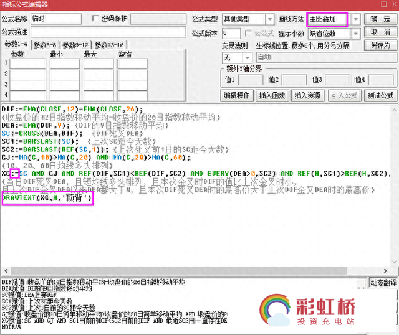This screenshot has width=399, height=335.
Task: Switch to the 参数5-8 tab
Action: 45,45
